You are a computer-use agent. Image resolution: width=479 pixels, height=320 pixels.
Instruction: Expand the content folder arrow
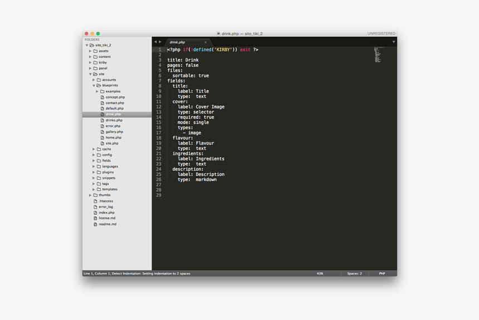[90, 57]
